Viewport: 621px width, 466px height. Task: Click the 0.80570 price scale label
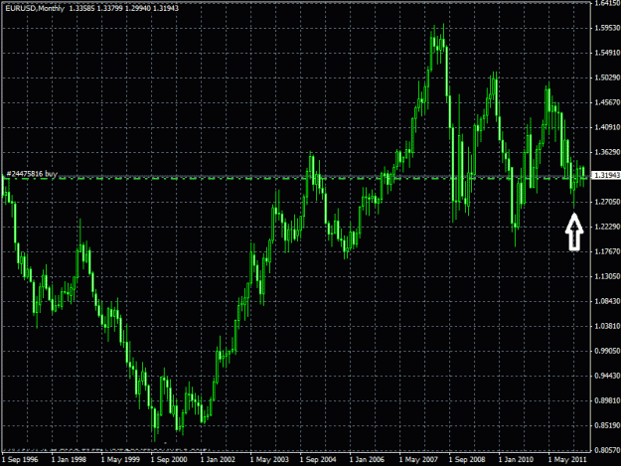pyautogui.click(x=607, y=450)
